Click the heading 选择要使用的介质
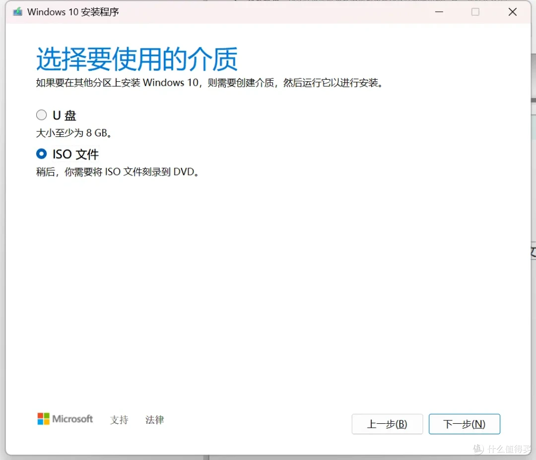The image size is (536, 460). click(137, 58)
